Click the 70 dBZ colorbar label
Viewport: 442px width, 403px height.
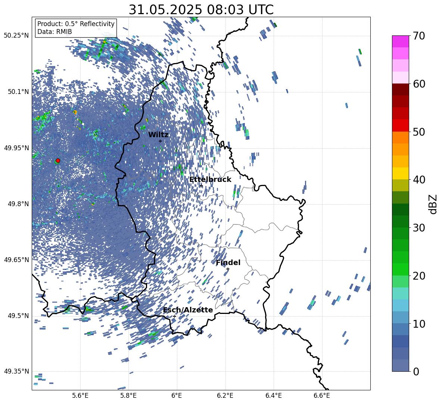click(x=419, y=36)
